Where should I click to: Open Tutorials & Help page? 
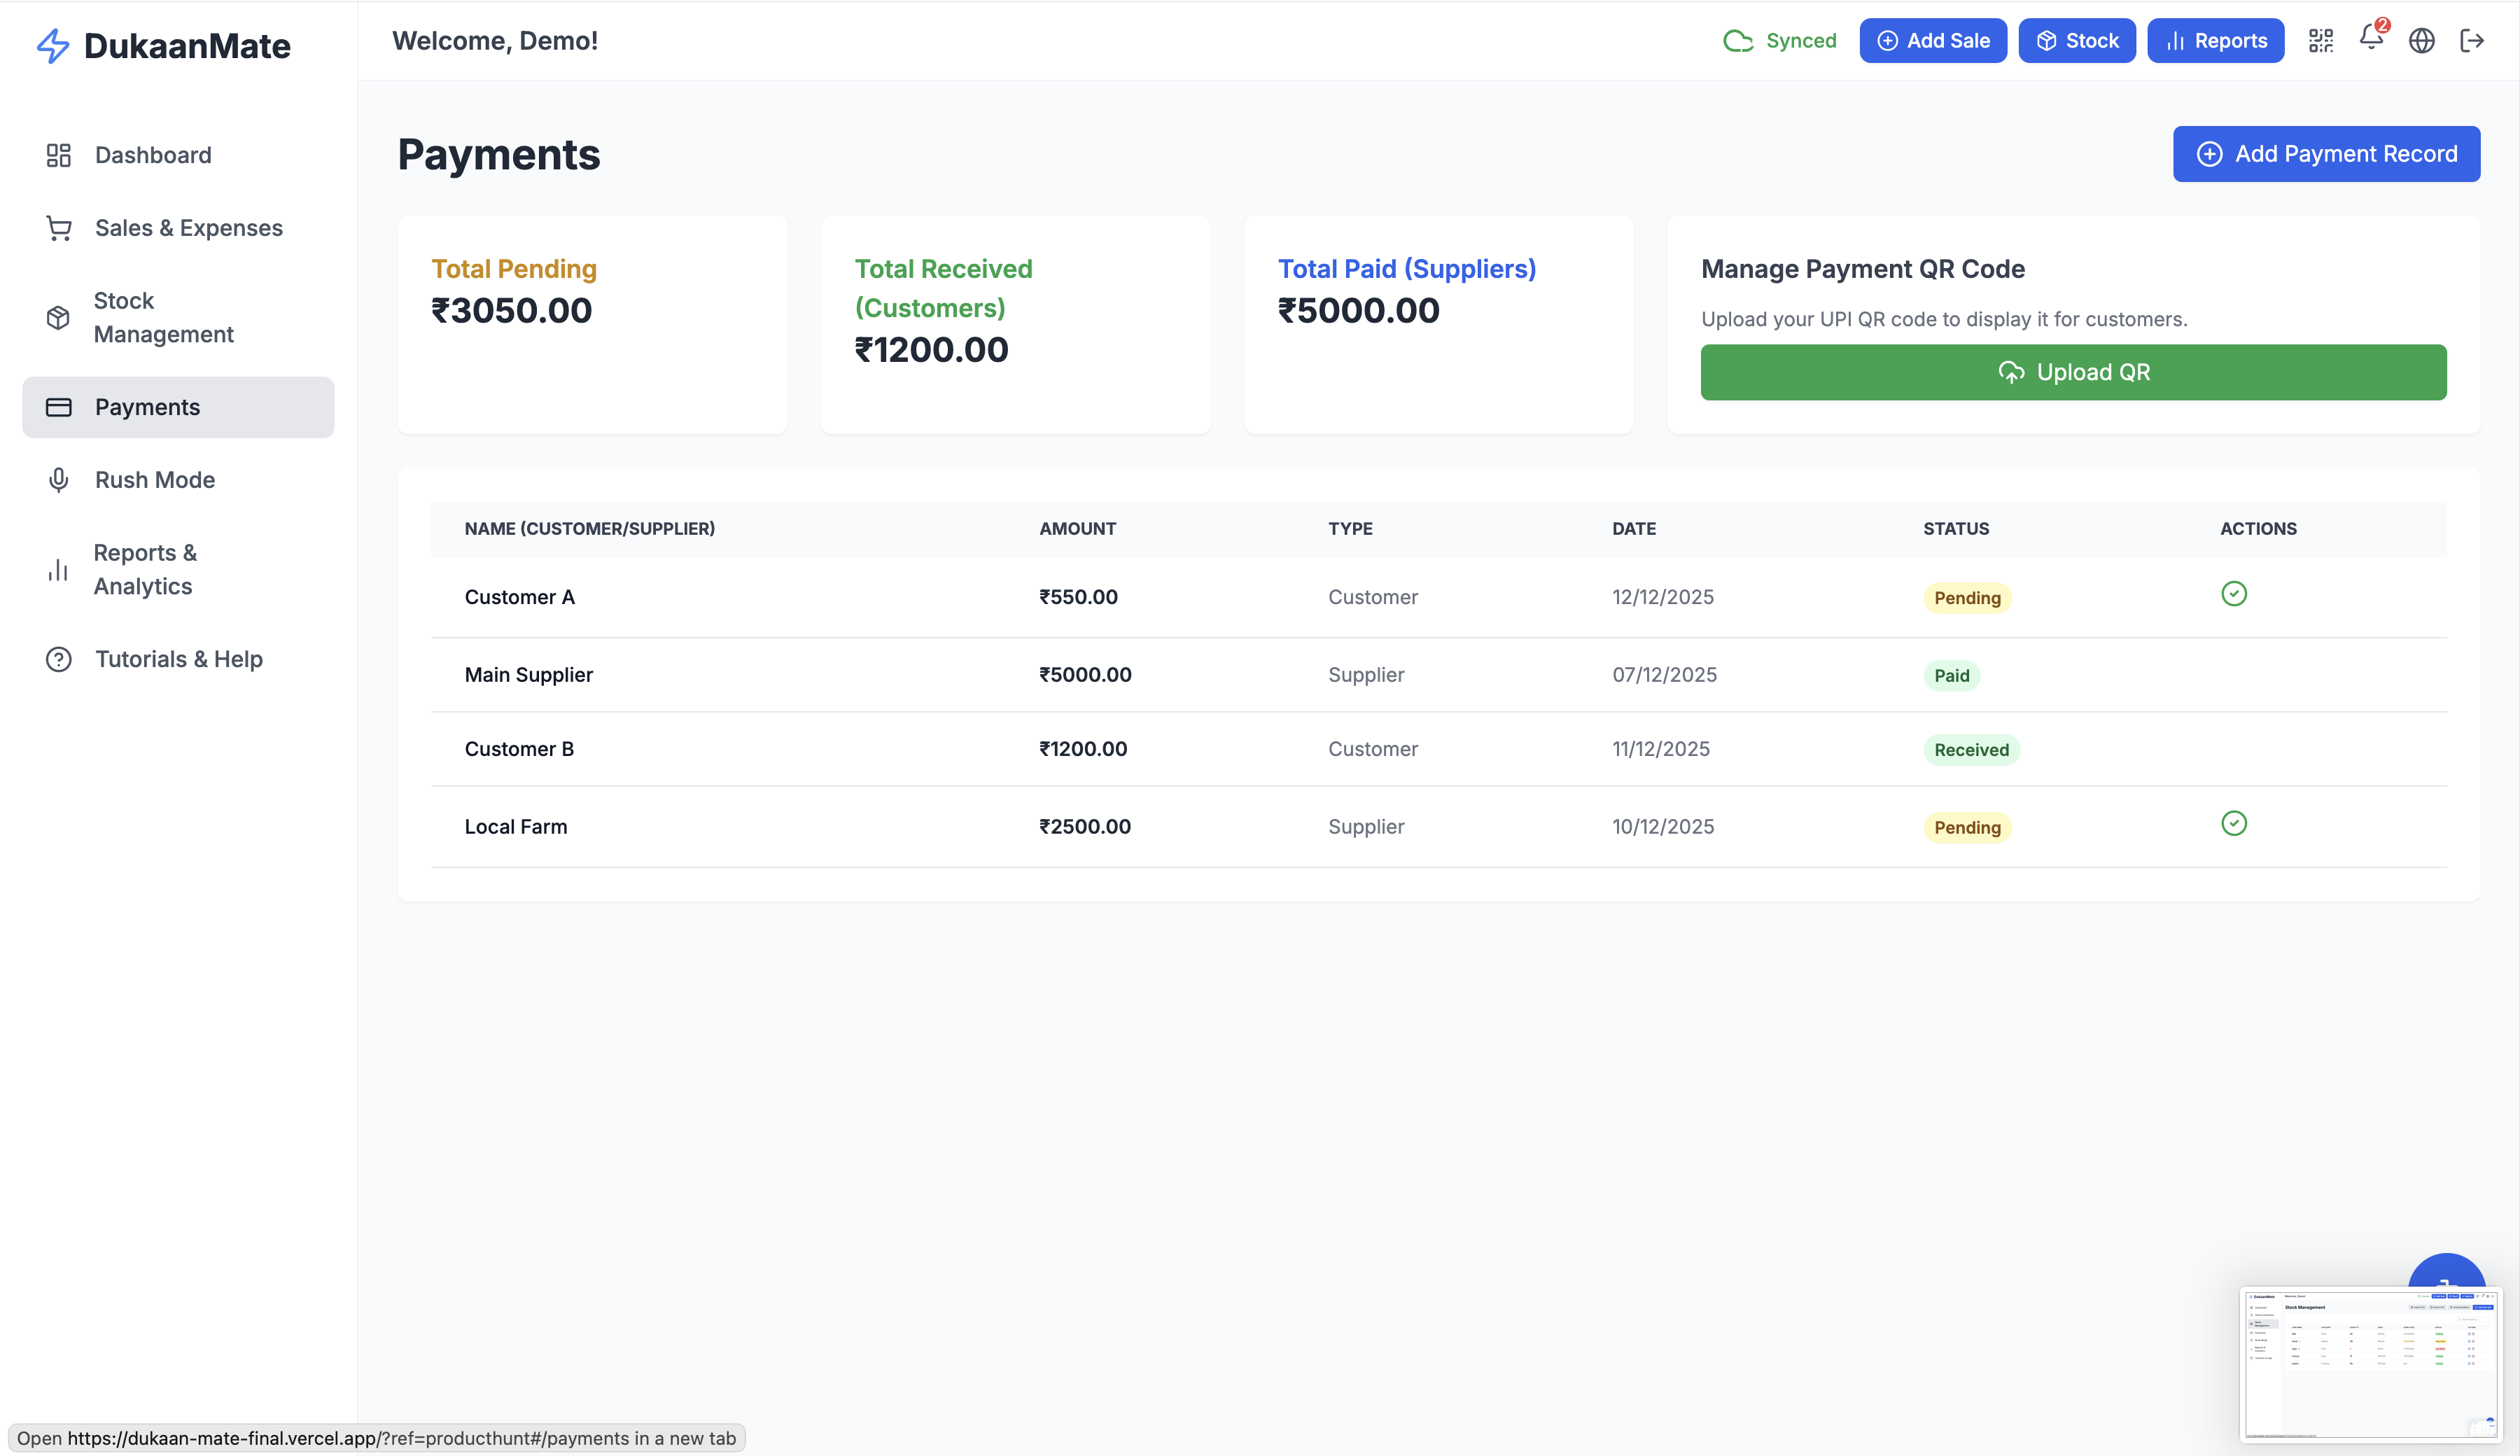click(178, 659)
